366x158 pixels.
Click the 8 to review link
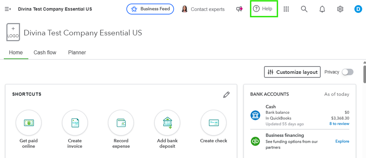pos(339,124)
